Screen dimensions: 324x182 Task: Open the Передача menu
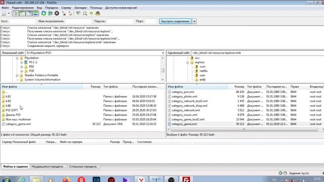(x=52, y=8)
